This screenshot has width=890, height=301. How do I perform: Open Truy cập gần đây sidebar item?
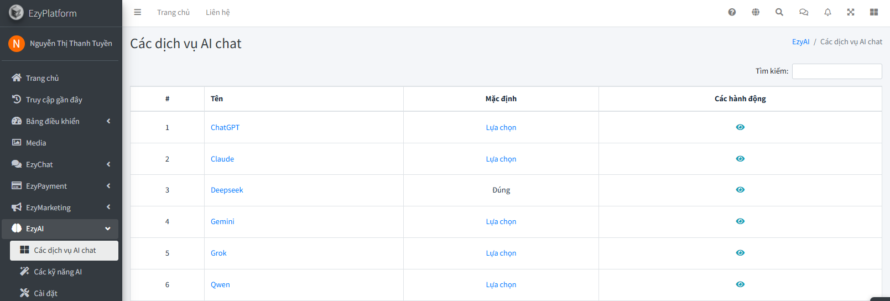[60, 100]
